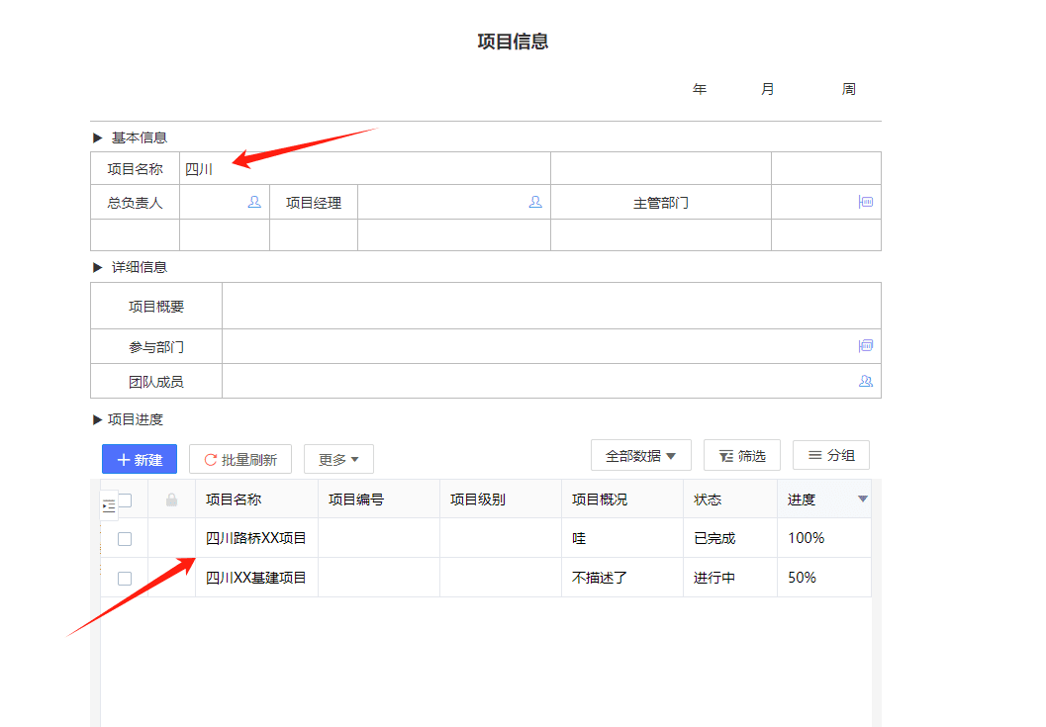The width and height of the screenshot is (1046, 727).
Task: Open department picker icon for 主管部门
Action: click(865, 202)
